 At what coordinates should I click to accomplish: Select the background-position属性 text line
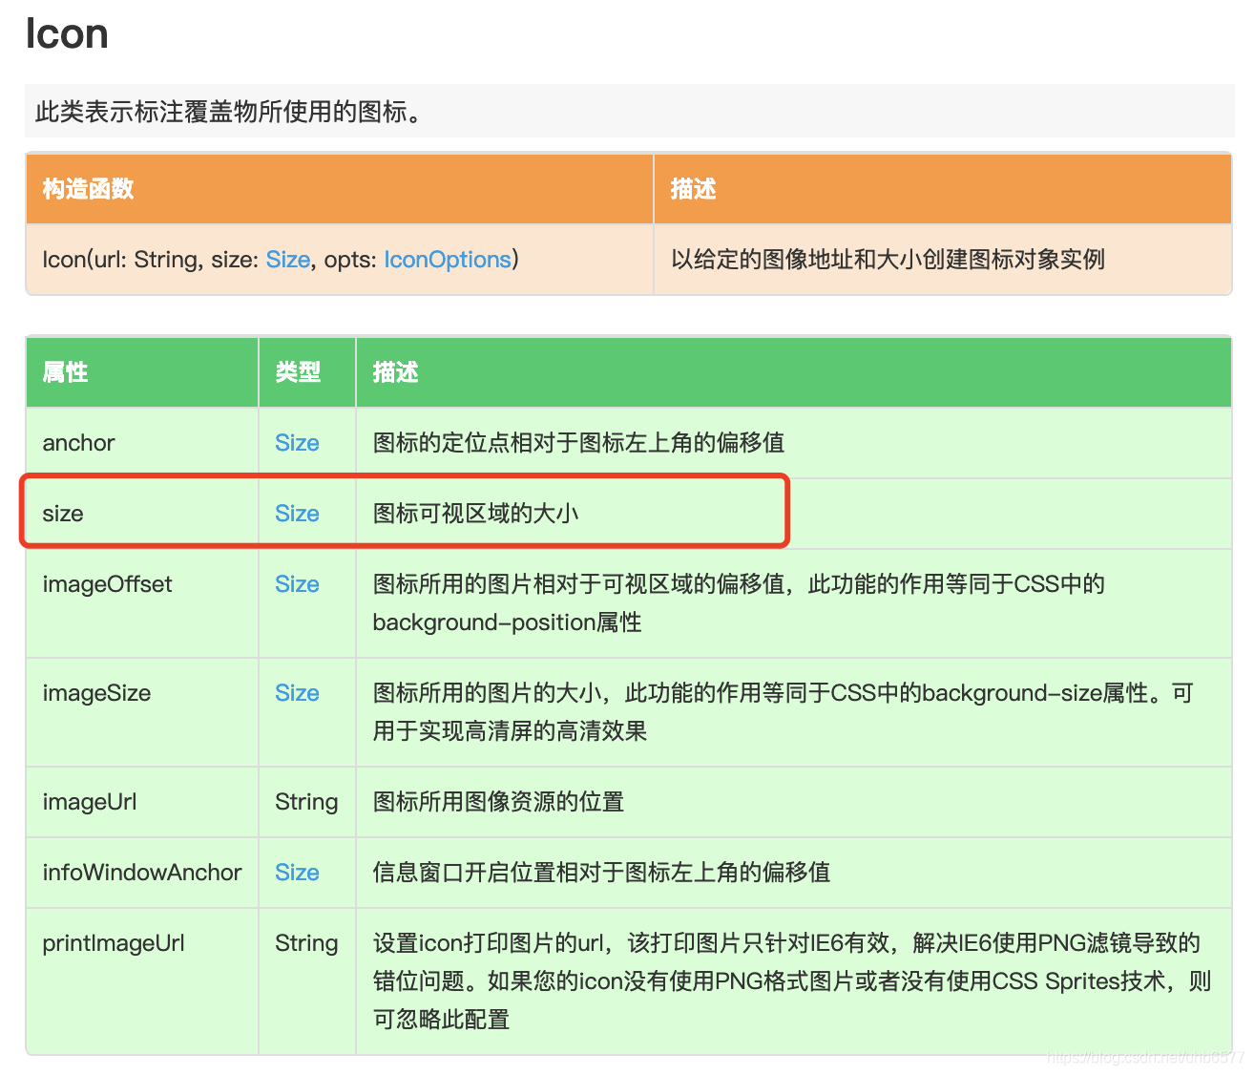507,622
